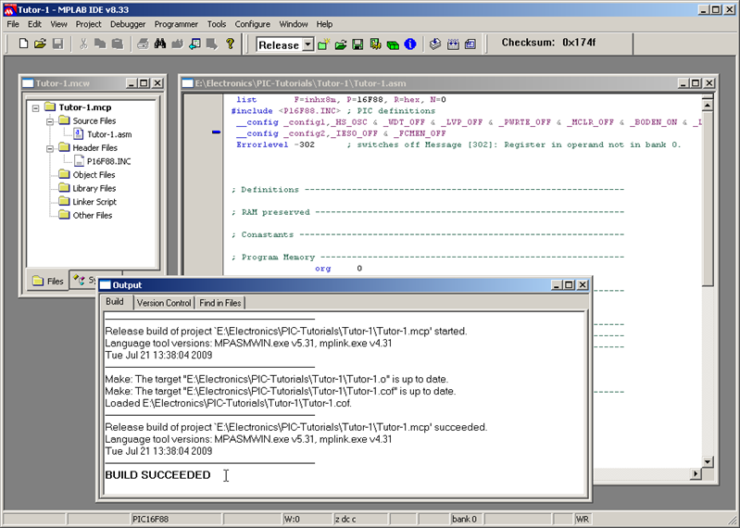Open the Edit menu
Image resolution: width=740 pixels, height=528 pixels.
[34, 24]
